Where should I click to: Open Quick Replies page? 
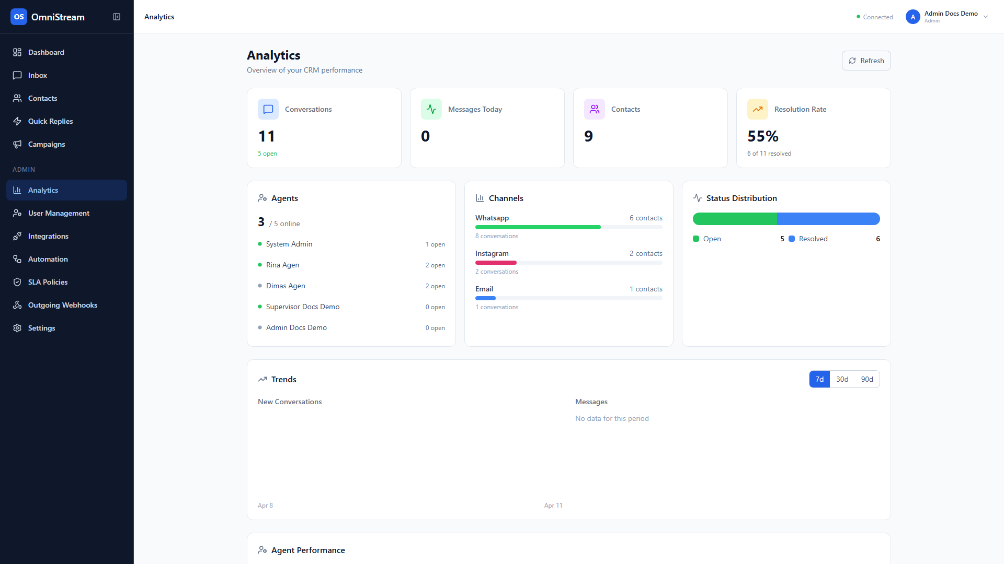coord(66,121)
